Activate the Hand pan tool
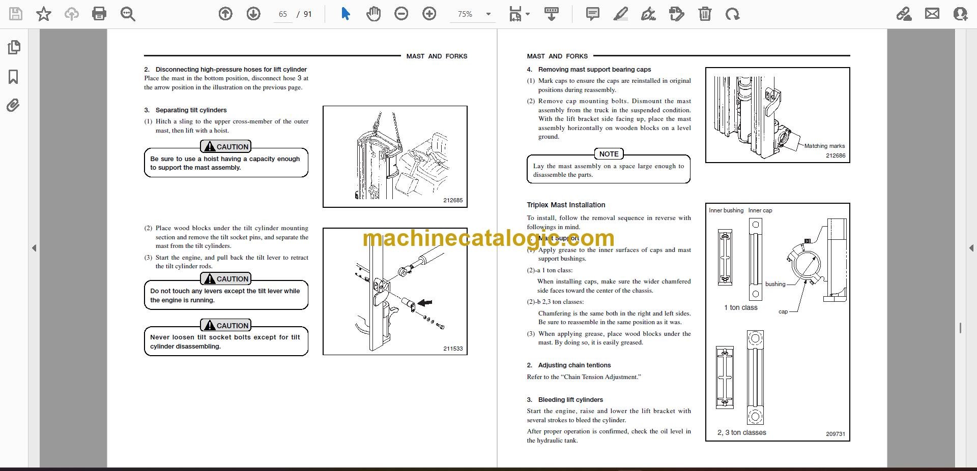The width and height of the screenshot is (977, 471). 373,14
